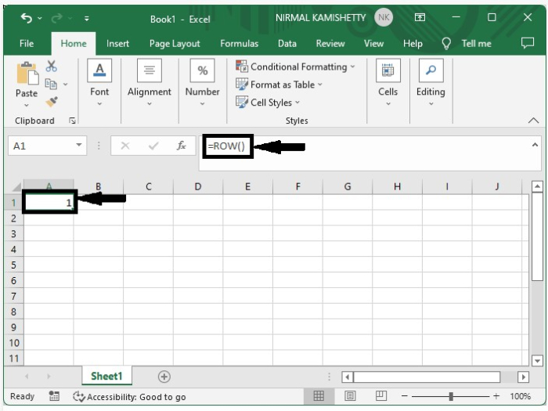548x411 pixels.
Task: Open the Help tab
Action: pos(413,43)
